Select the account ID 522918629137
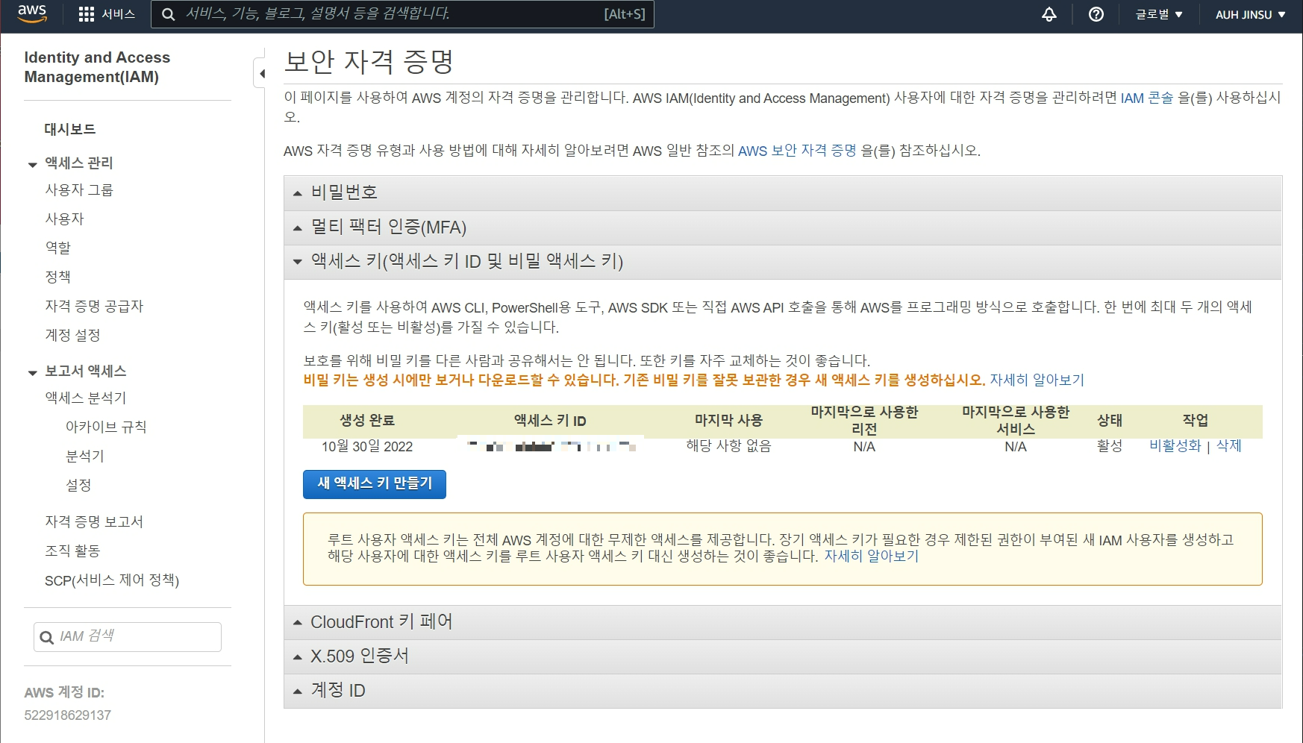 [x=68, y=715]
